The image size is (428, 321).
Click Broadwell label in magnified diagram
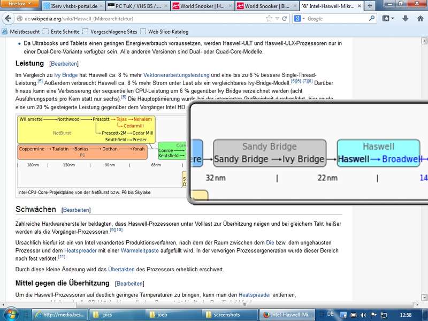click(x=402, y=159)
